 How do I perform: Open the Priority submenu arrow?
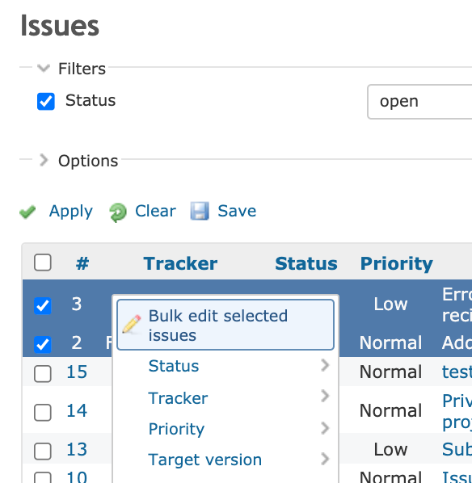tap(325, 428)
